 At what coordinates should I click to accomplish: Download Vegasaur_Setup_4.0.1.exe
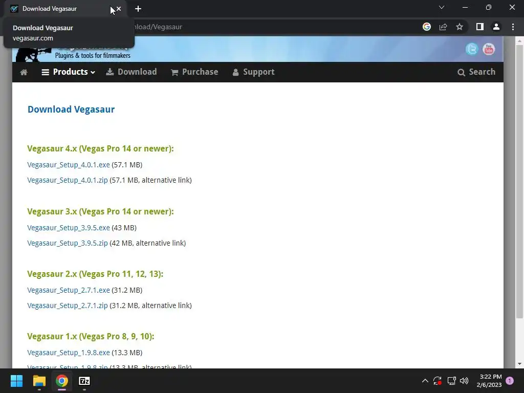click(69, 165)
